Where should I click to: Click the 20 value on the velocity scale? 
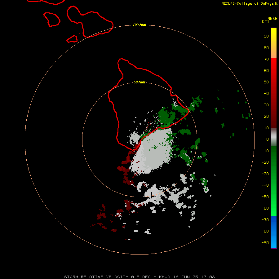click(x=266, y=117)
